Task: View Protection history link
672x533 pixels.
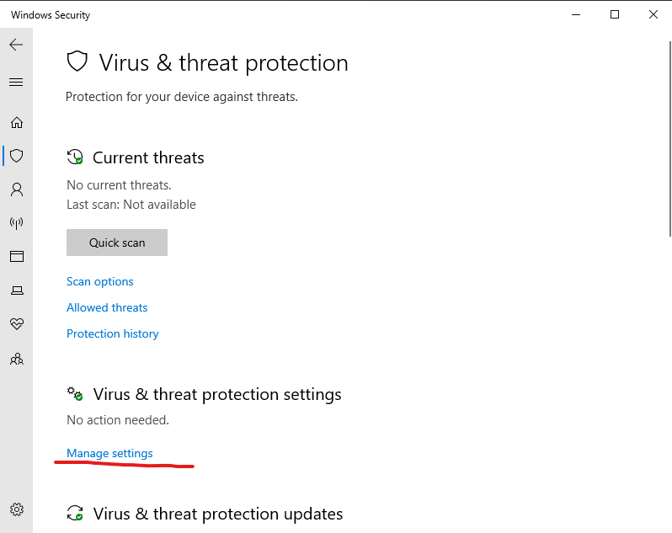Action: click(113, 333)
